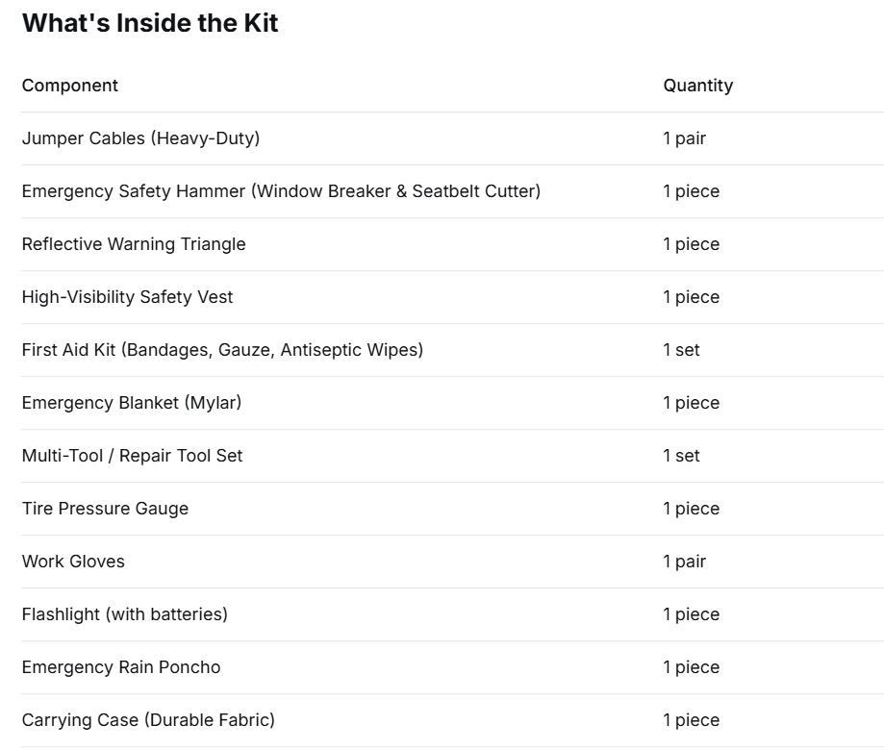Image resolution: width=884 pixels, height=750 pixels.
Task: Click the Jumper Cables (Heavy-Duty) row
Action: [453, 138]
